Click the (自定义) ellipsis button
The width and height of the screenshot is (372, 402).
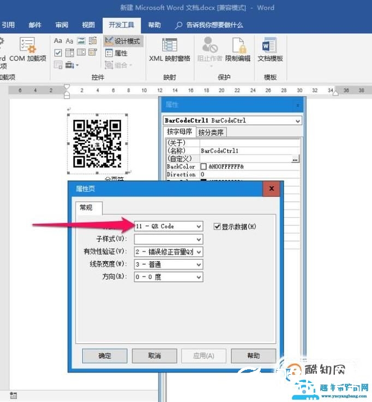[x=295, y=159]
